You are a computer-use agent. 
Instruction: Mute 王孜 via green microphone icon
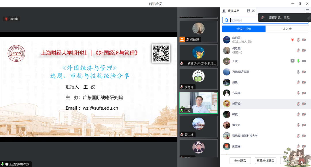(x=298, y=61)
